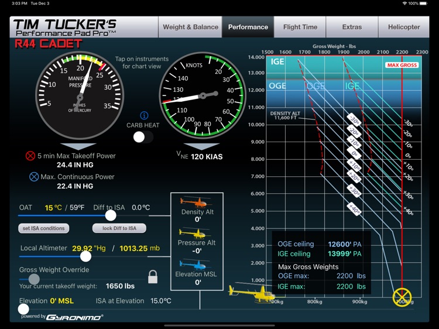Click the white OGE band label on chart
This screenshot has height=329, width=439.
click(x=277, y=85)
